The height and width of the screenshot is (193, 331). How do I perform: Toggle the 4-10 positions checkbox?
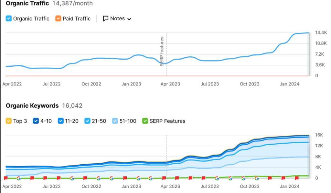click(x=36, y=121)
